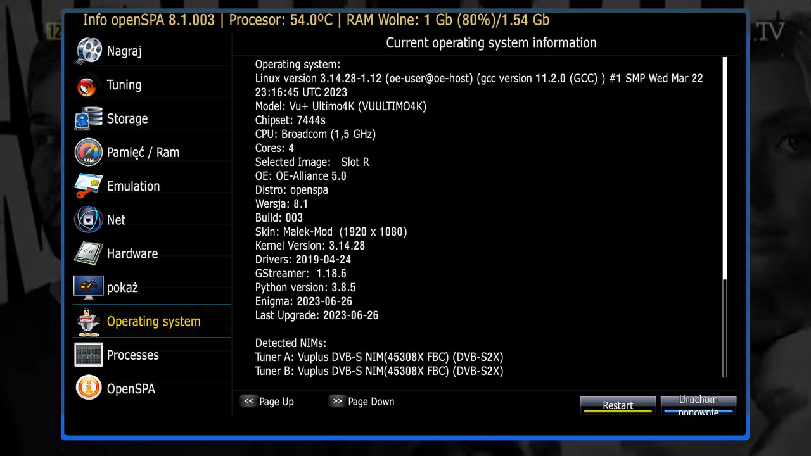The height and width of the screenshot is (456, 811).
Task: Click the Python version: 3.8.5 line
Action: [305, 287]
